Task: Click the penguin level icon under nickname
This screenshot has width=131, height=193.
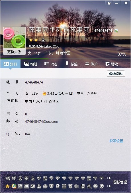Action: pyautogui.click(x=43, y=40)
